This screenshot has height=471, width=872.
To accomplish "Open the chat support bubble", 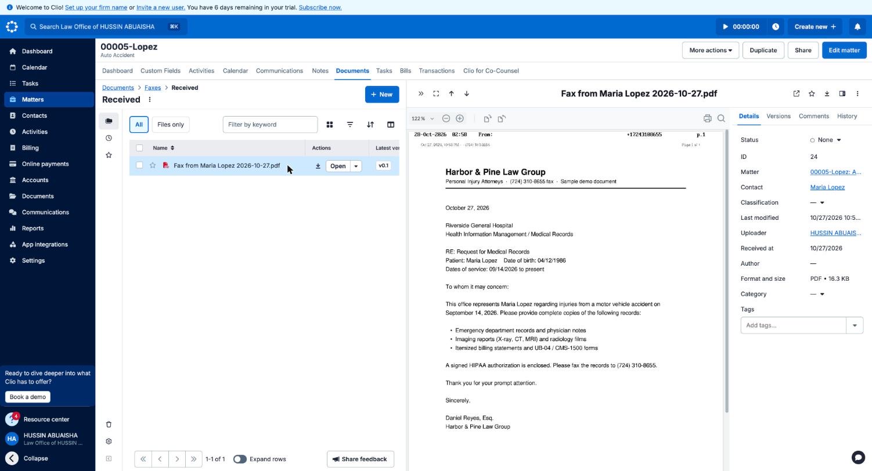I will (858, 457).
